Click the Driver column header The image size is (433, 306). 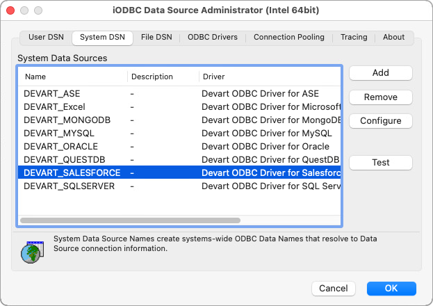pyautogui.click(x=270, y=76)
